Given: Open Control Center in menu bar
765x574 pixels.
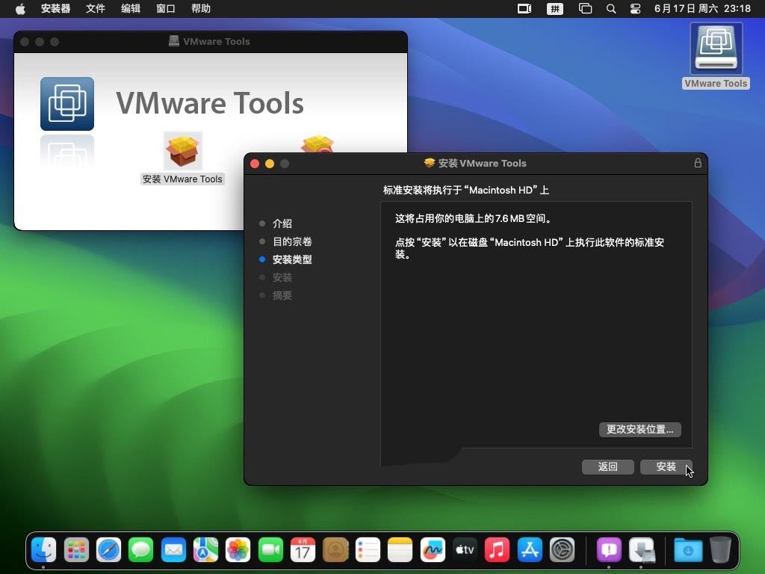Looking at the screenshot, I should (636, 9).
